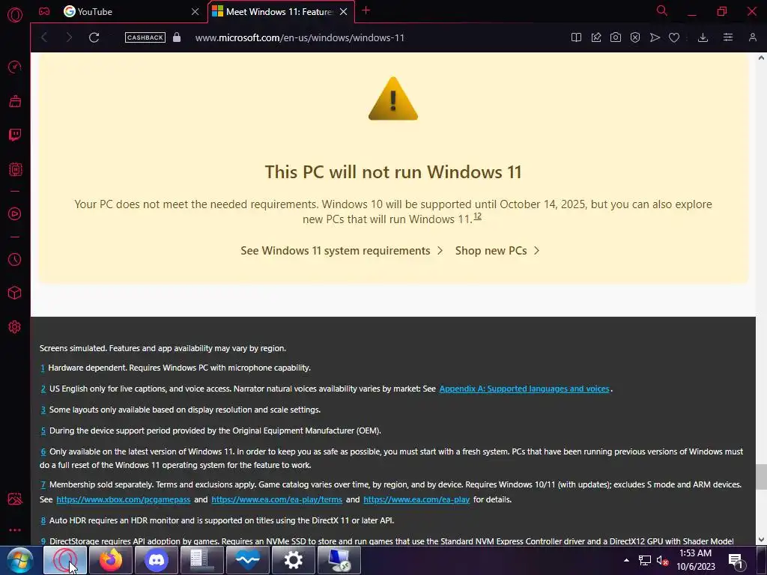Click the page scrollbar down arrow

pyautogui.click(x=761, y=540)
